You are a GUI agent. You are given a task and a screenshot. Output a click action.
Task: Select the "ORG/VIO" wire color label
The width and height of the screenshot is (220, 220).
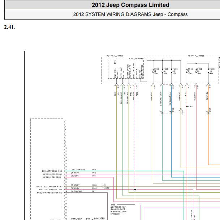click(75, 173)
